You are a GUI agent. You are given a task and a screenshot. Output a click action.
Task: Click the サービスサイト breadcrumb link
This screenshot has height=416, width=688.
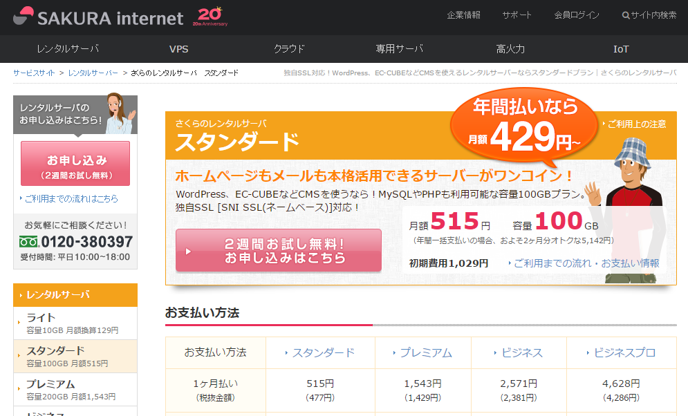pyautogui.click(x=34, y=73)
